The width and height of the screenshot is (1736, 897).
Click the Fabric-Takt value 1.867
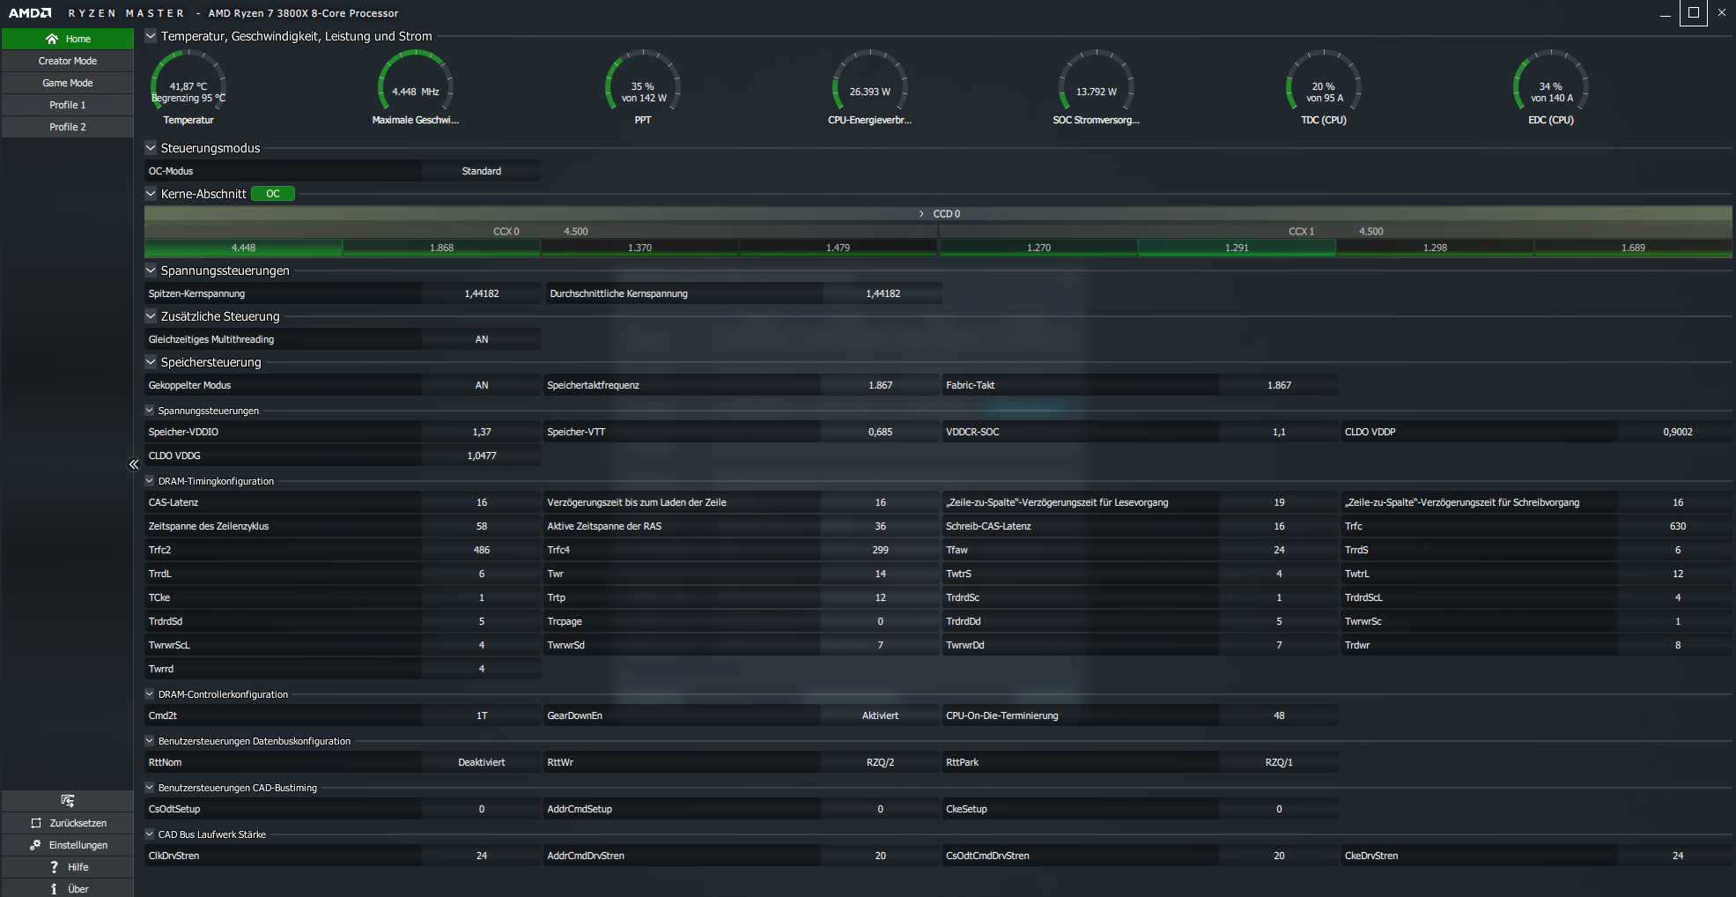pyautogui.click(x=1279, y=385)
